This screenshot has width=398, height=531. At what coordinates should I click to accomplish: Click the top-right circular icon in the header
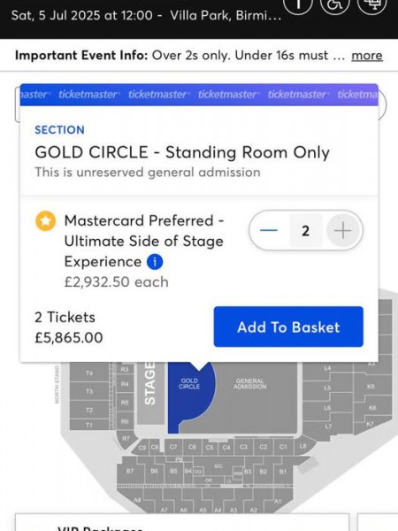point(372,4)
